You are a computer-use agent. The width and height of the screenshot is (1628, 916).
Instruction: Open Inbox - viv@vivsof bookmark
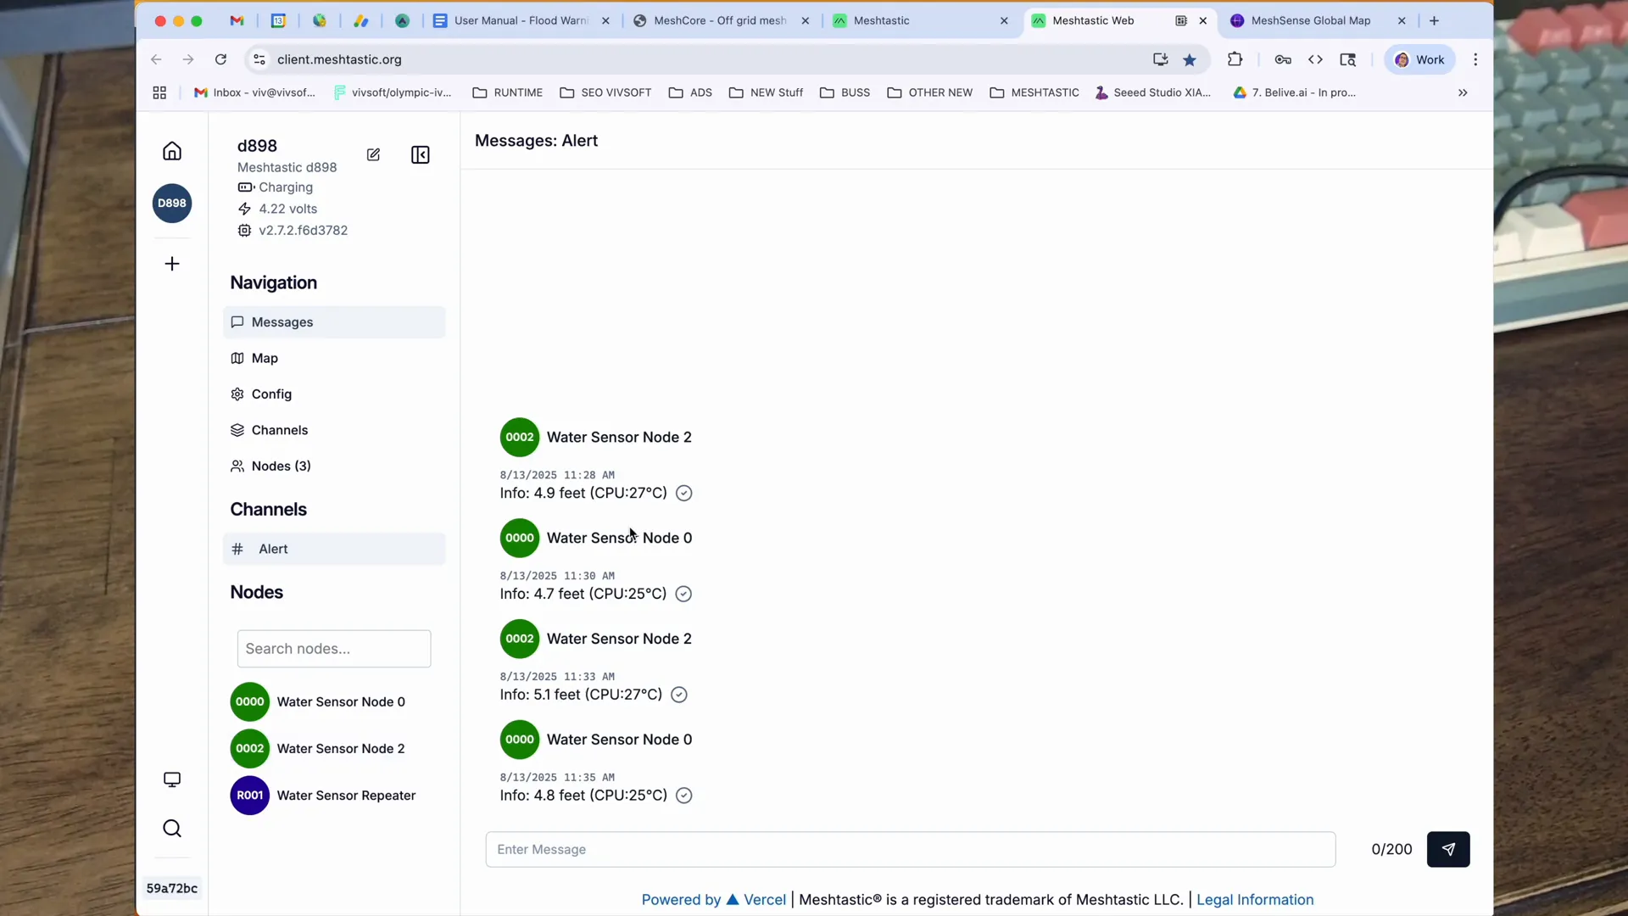tap(254, 92)
